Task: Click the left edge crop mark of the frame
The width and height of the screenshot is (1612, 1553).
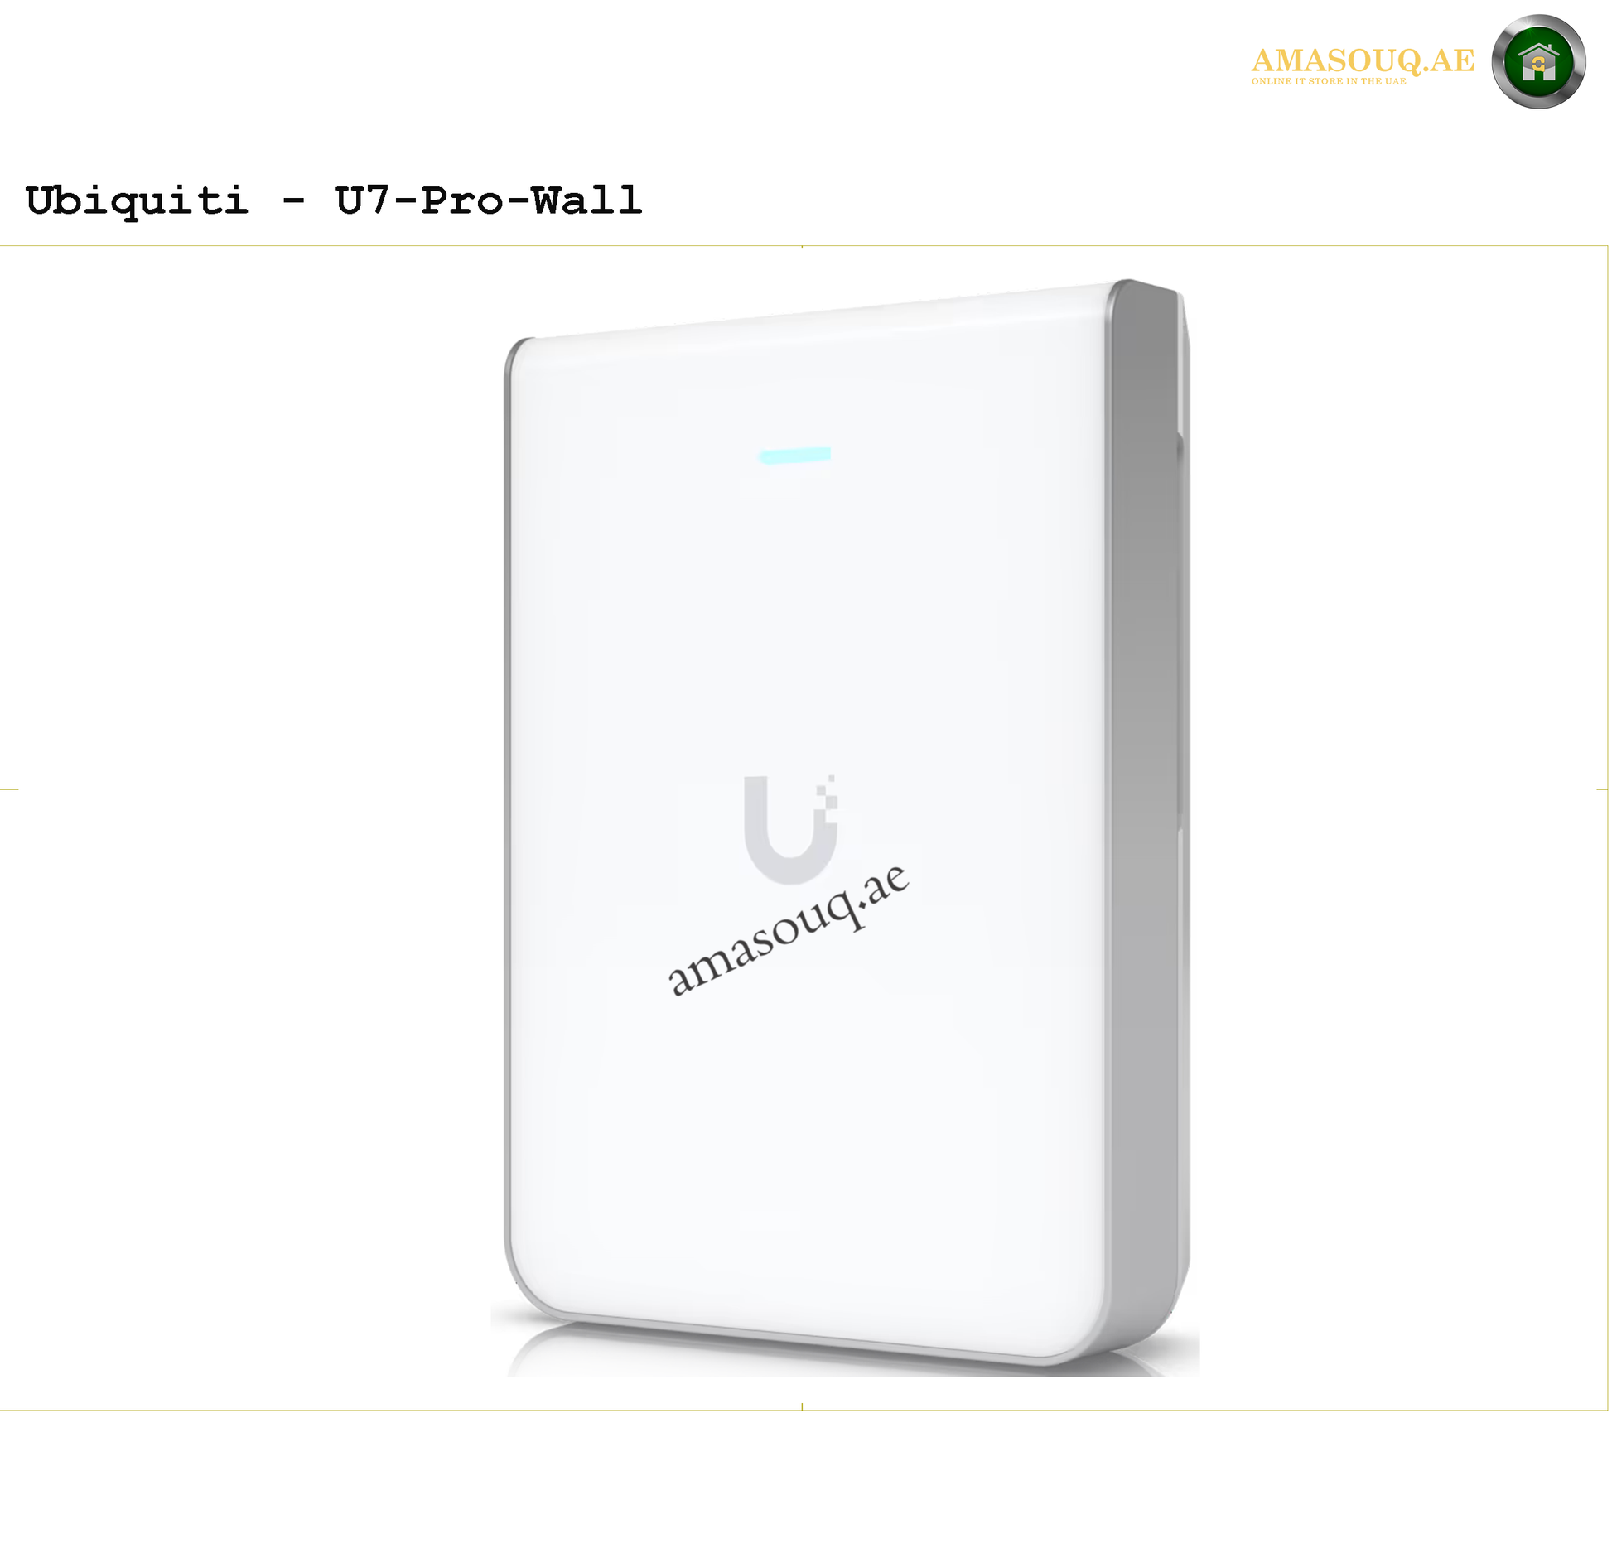Action: (x=9, y=789)
